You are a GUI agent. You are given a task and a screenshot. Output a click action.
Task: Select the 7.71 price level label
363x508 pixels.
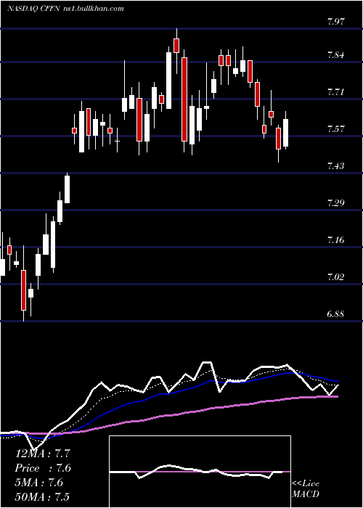[x=336, y=92]
